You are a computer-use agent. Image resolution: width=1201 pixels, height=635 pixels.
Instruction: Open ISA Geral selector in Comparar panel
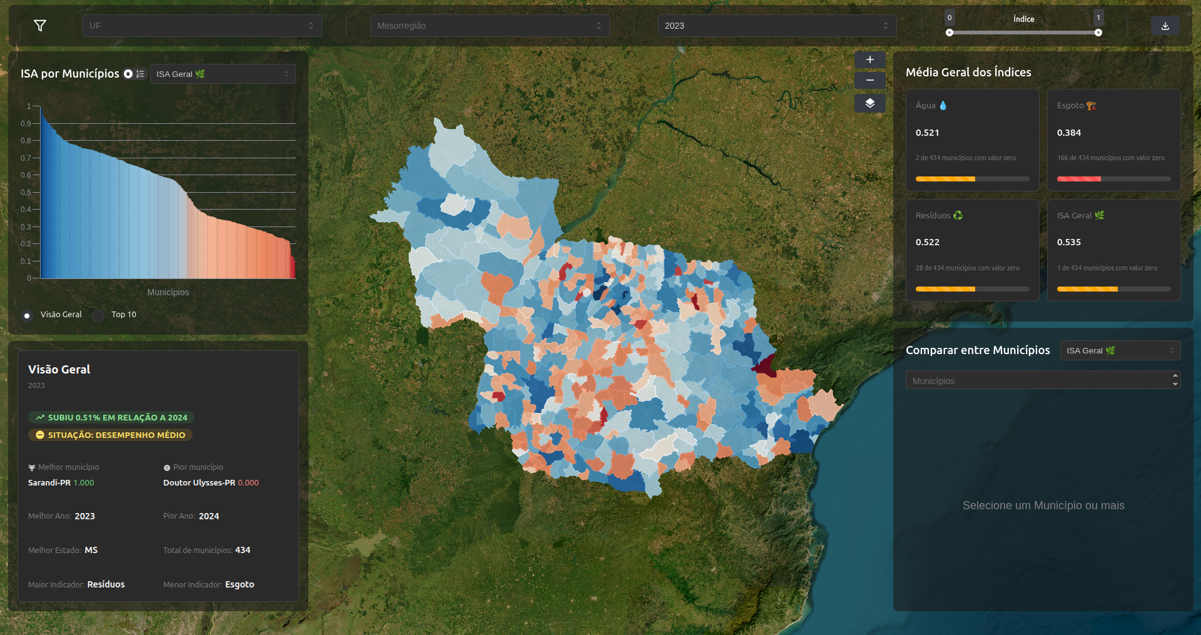pyautogui.click(x=1120, y=350)
